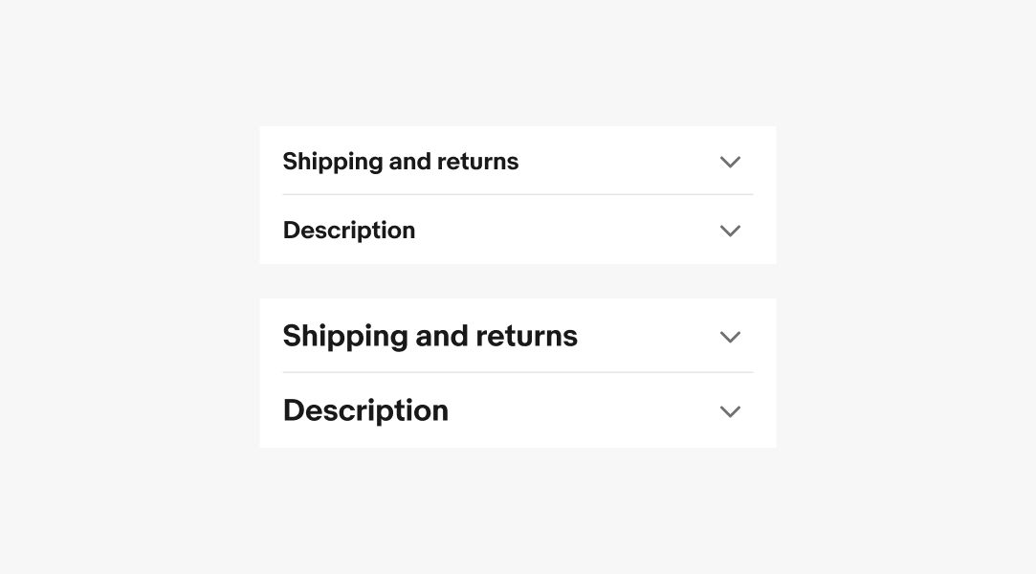Click empty row space right of smaller Description title
The width and height of the screenshot is (1036, 574).
coord(564,231)
